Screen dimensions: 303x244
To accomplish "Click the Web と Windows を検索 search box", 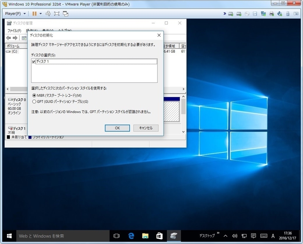I will [x=63, y=236].
